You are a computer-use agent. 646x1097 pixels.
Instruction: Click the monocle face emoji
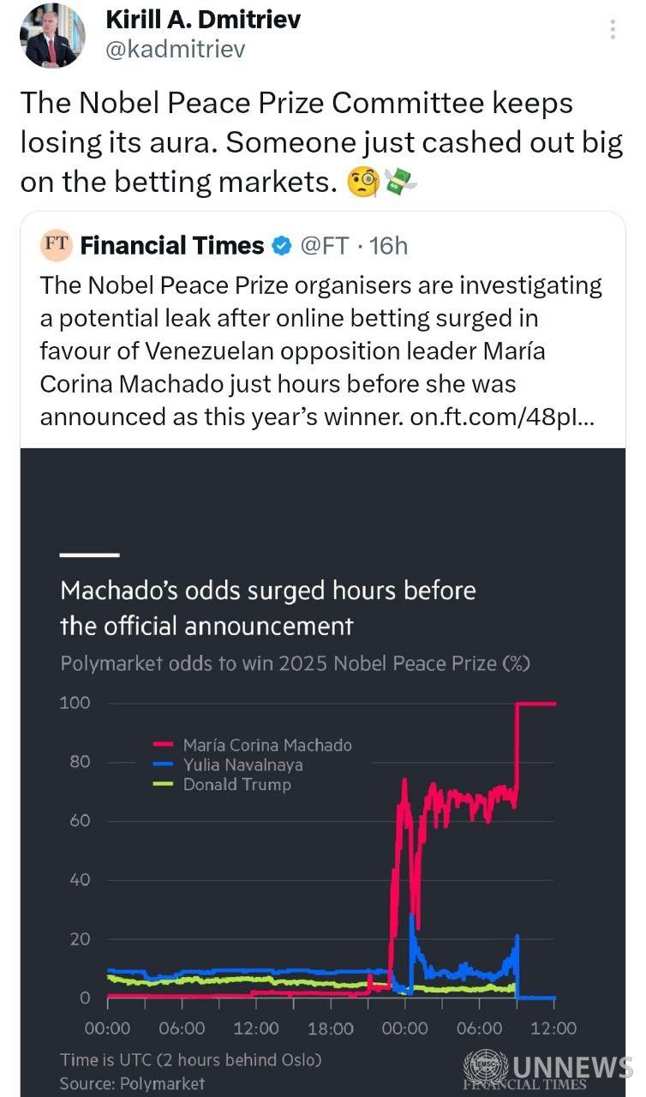point(362,183)
